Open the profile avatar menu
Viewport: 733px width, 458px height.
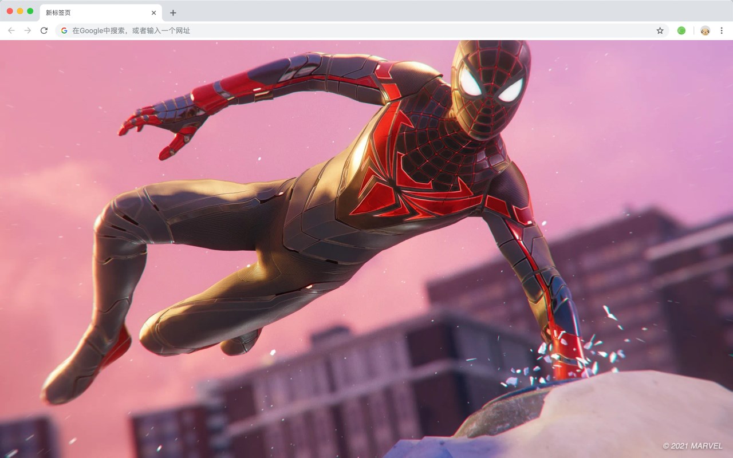(705, 30)
